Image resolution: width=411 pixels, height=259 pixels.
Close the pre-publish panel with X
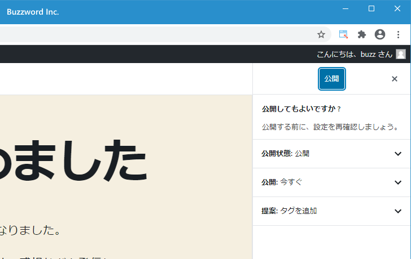[x=395, y=79]
